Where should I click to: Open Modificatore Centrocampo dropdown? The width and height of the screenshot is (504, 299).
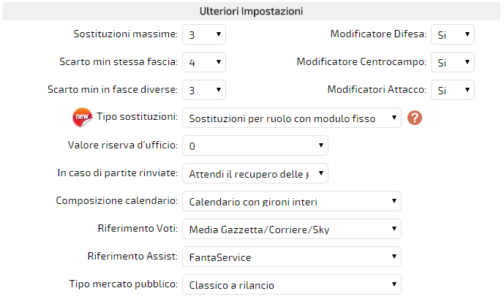coord(453,62)
